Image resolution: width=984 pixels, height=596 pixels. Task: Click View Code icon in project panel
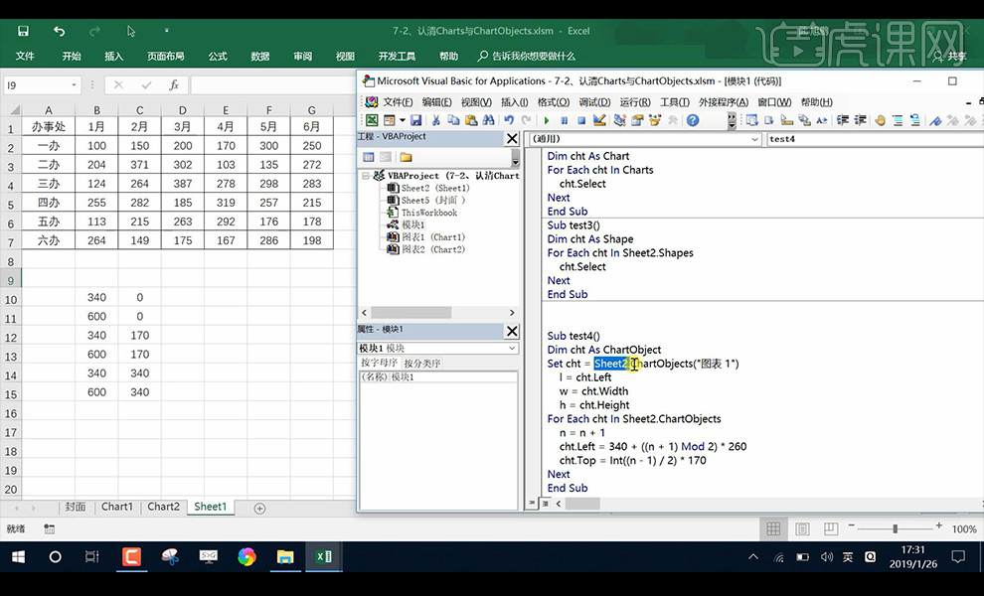tap(369, 158)
